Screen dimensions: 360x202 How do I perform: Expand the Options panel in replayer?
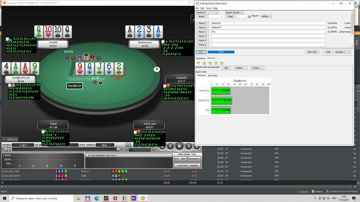[10, 139]
